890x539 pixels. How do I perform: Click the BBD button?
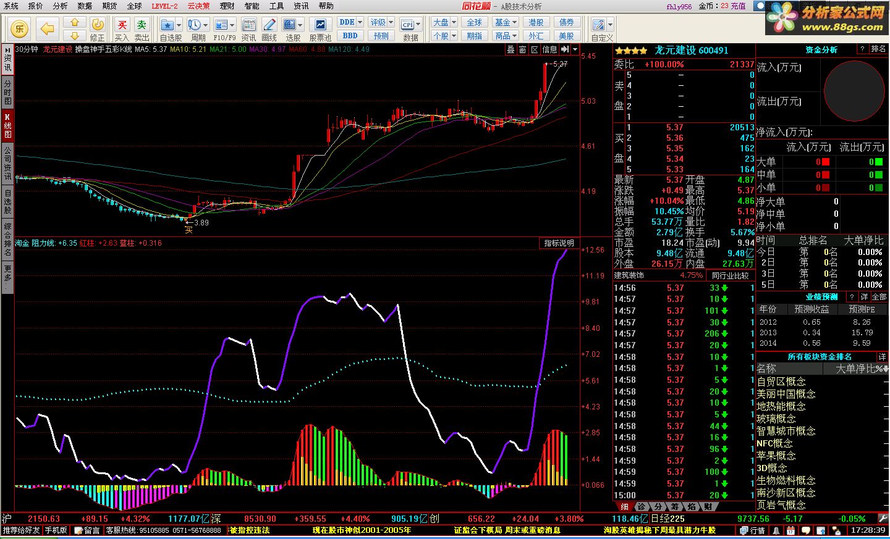coord(350,36)
